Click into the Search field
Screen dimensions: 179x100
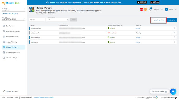pos(37,20)
